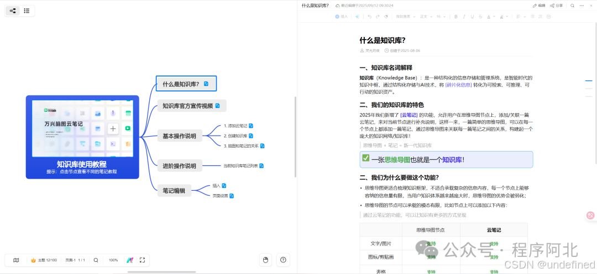Click the 1. 添加云笔记 sub-node

tap(235, 126)
